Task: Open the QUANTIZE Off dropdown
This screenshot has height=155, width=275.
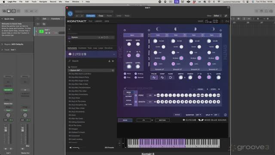Action: coord(199,115)
